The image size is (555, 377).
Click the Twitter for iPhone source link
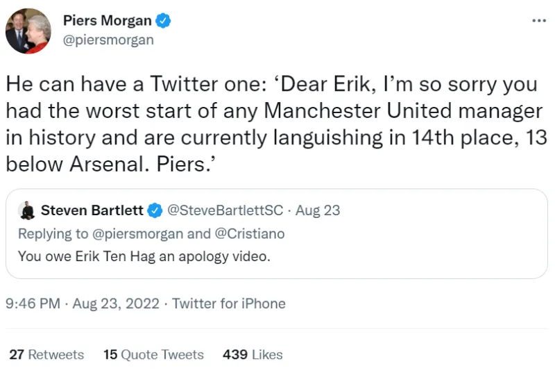pos(229,303)
